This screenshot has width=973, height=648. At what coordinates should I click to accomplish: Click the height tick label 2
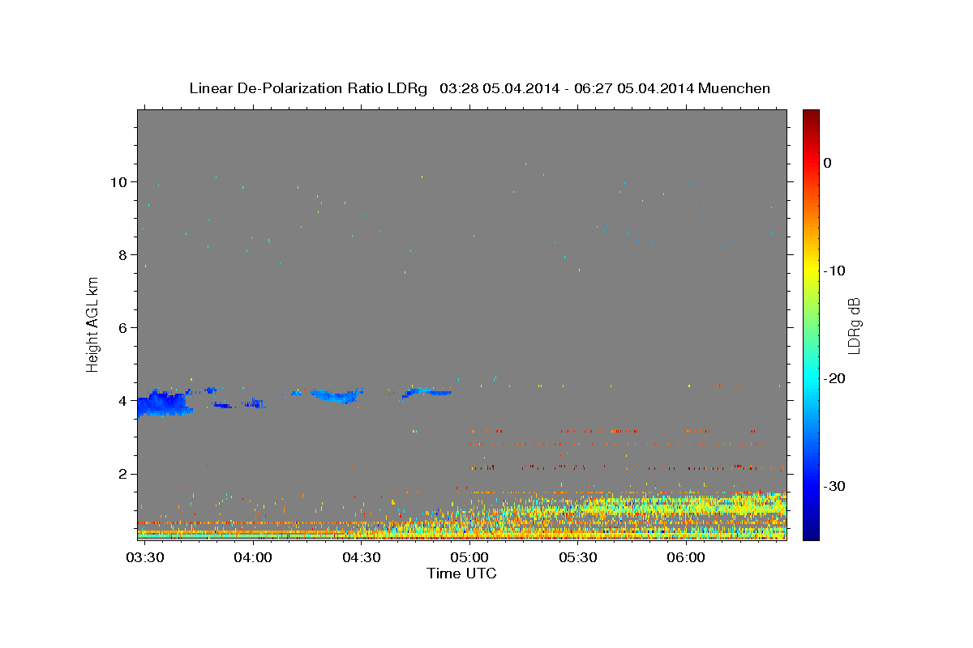pyautogui.click(x=123, y=473)
